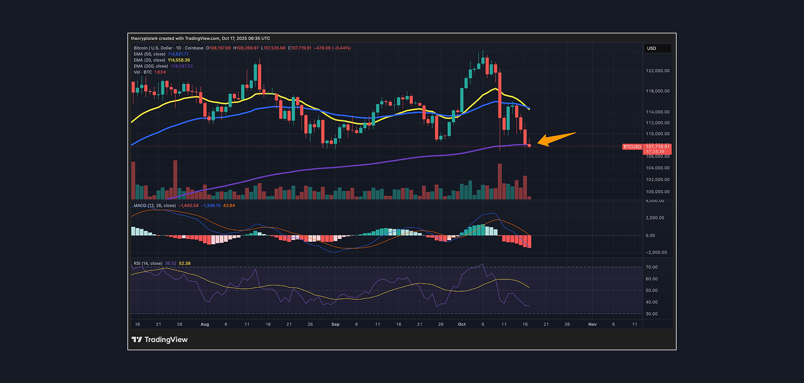The width and height of the screenshot is (804, 383).
Task: Click the 114,000.00 price axis label
Action: click(657, 112)
